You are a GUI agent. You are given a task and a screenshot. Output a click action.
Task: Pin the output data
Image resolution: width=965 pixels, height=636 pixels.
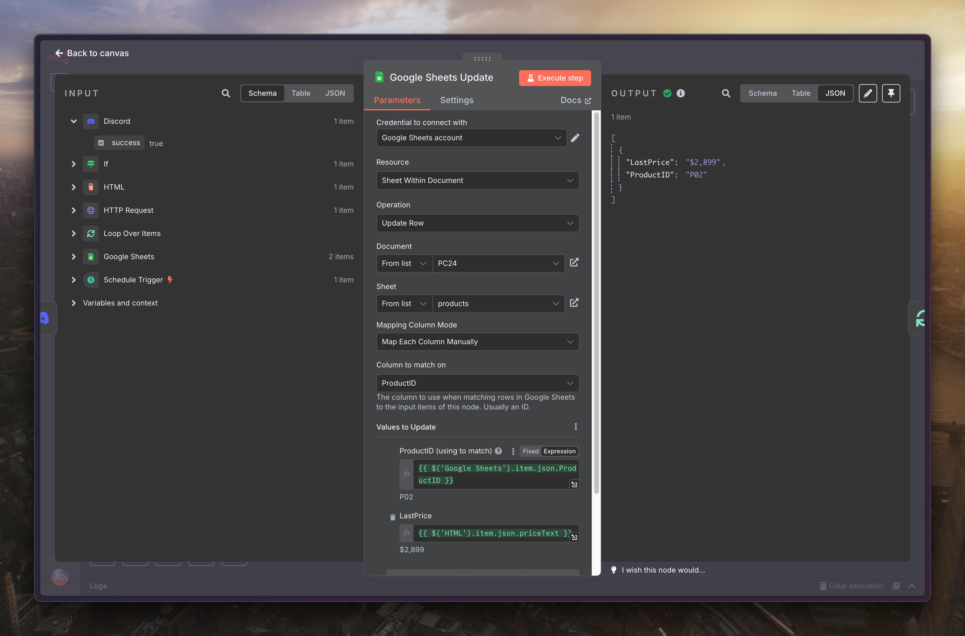pos(891,93)
